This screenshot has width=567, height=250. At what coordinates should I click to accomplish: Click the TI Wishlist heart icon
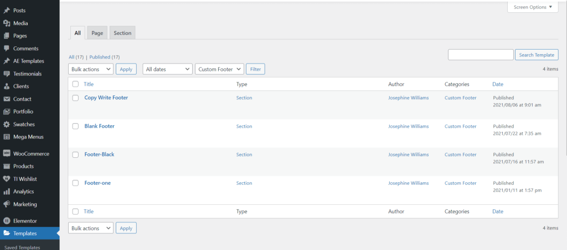[x=7, y=179]
